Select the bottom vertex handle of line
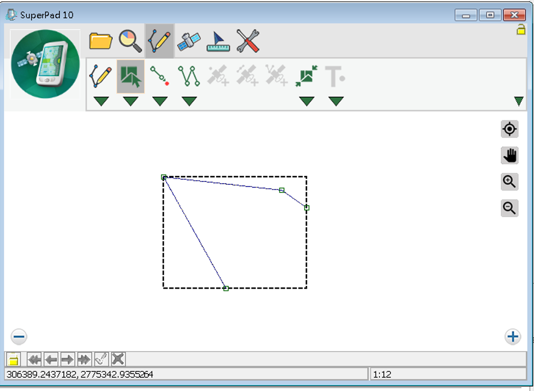The width and height of the screenshot is (534, 391). 226,289
